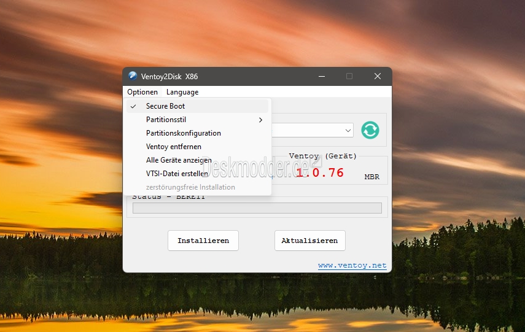Click the Ventoy2Disk app icon in title bar
This screenshot has width=525, height=332.
pos(133,76)
